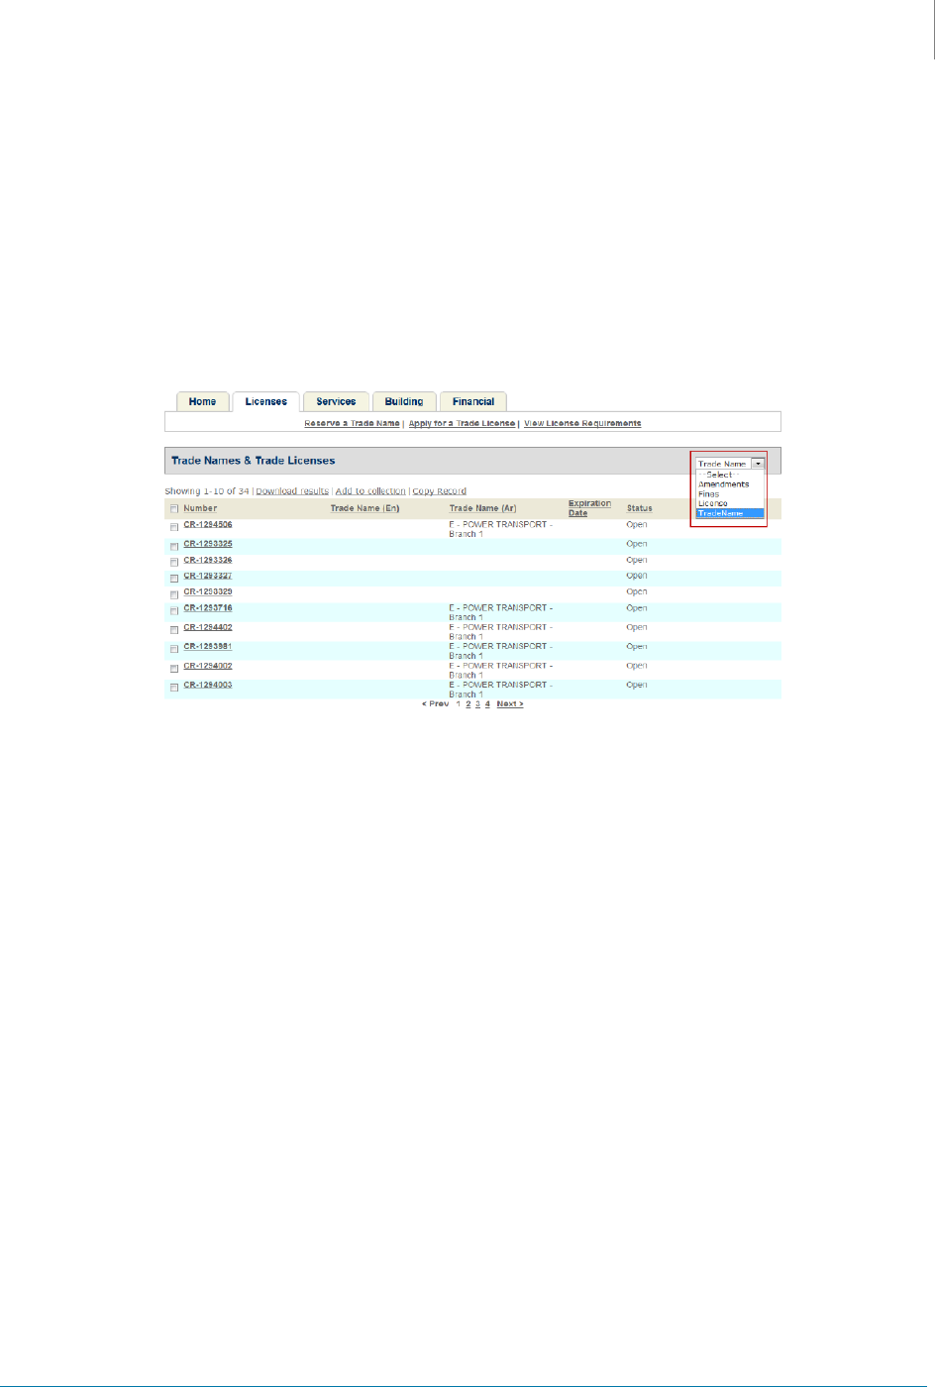Image resolution: width=935 pixels, height=1387 pixels.
Task: Check the box for CR-1293329
Action: tap(174, 594)
